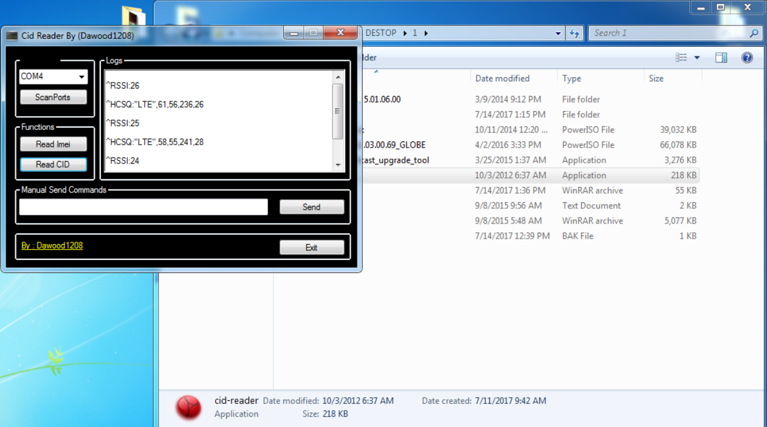
Task: Open the COM4 port dropdown
Action: (x=82, y=77)
